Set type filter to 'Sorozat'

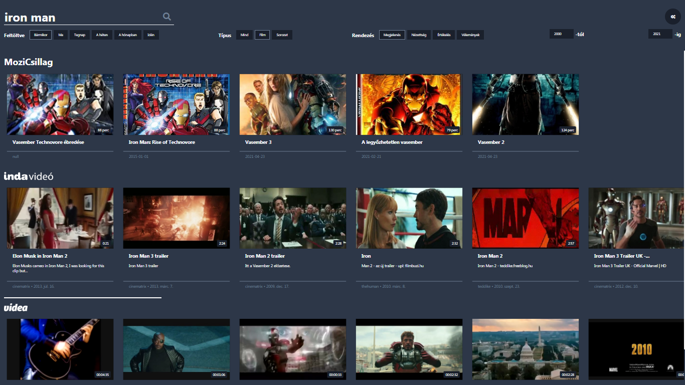tap(282, 35)
